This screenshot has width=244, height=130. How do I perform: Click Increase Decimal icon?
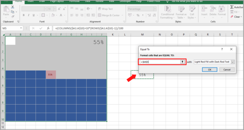(149, 15)
